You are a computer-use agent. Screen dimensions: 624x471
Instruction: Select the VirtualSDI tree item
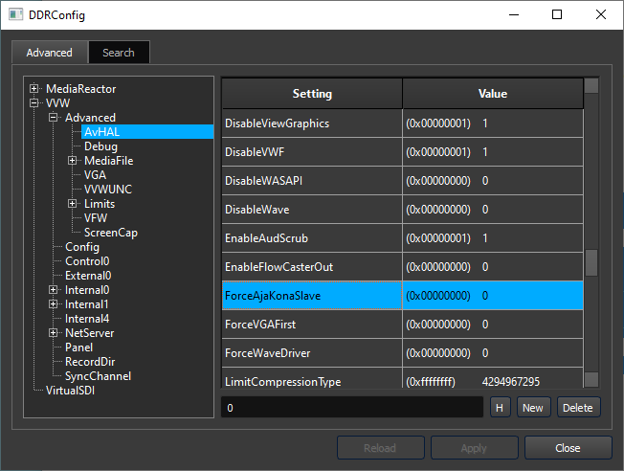coord(70,391)
